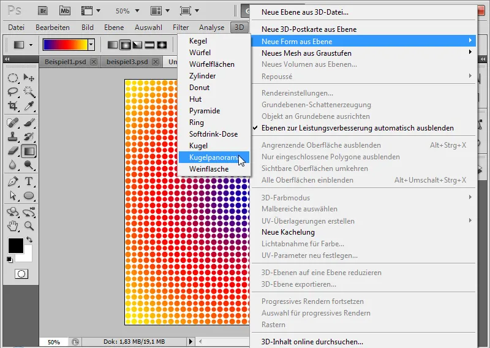Expand the status bar info arrow
The image size is (490, 348).
pyautogui.click(x=190, y=341)
